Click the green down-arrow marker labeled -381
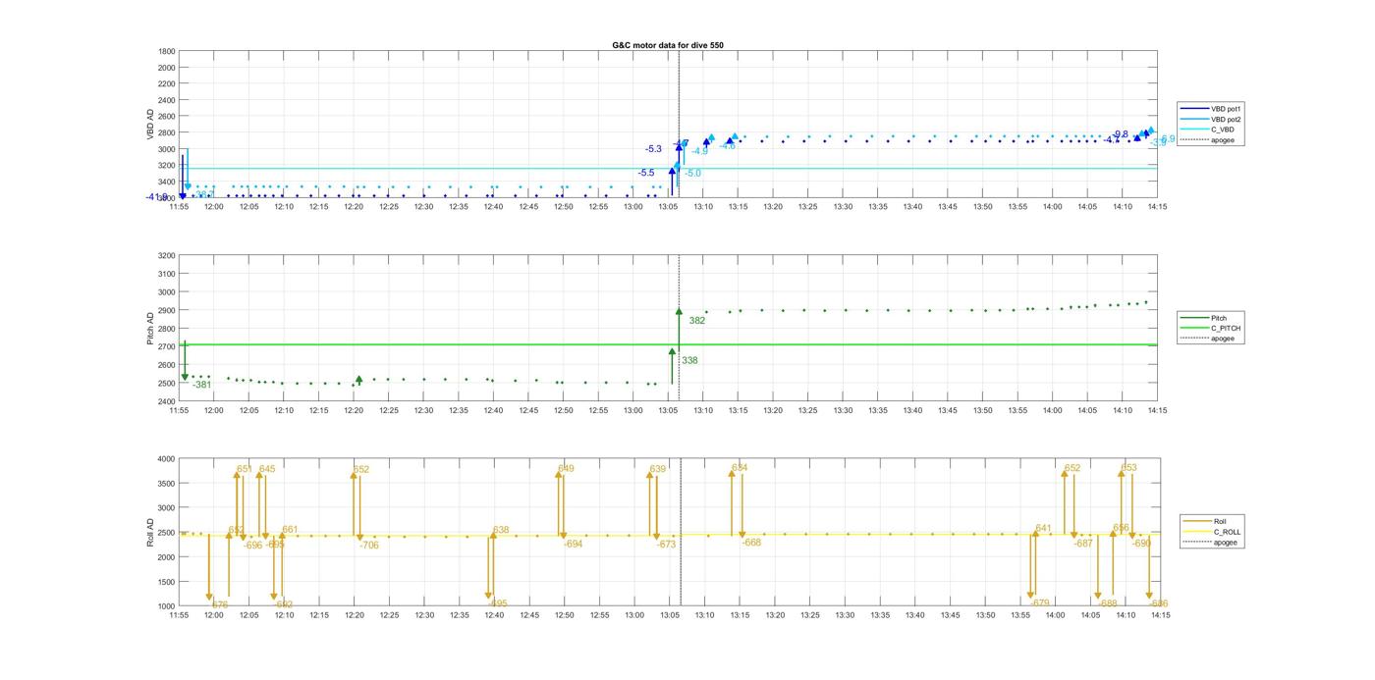 pyautogui.click(x=185, y=377)
